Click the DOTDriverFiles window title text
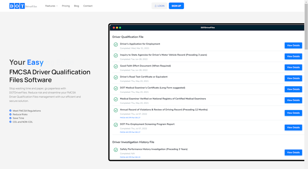This screenshot has width=308, height=169. click(x=208, y=27)
